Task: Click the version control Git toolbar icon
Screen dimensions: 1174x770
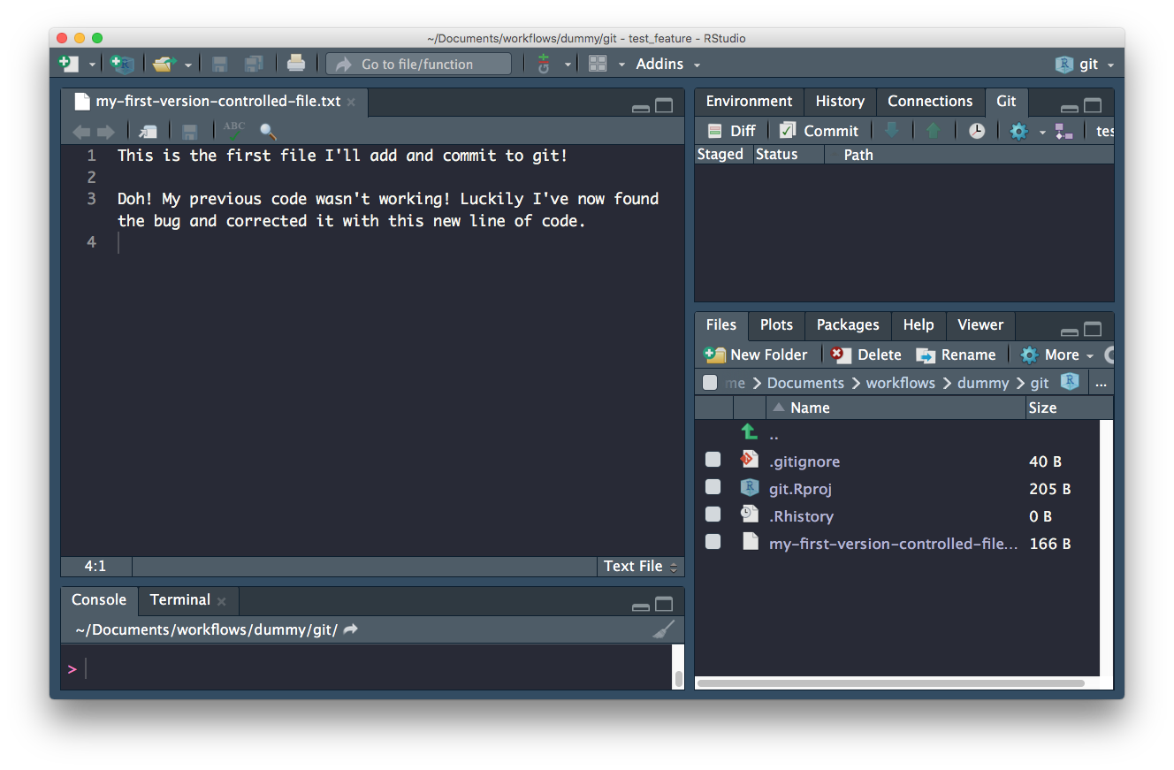Action: (x=544, y=64)
